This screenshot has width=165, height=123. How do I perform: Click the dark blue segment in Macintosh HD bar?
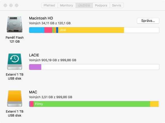(57, 30)
